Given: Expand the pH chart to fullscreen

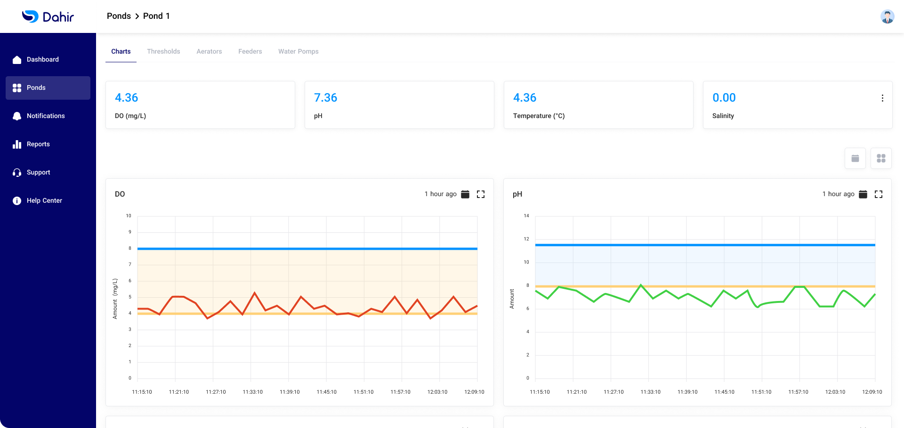Looking at the screenshot, I should [878, 194].
